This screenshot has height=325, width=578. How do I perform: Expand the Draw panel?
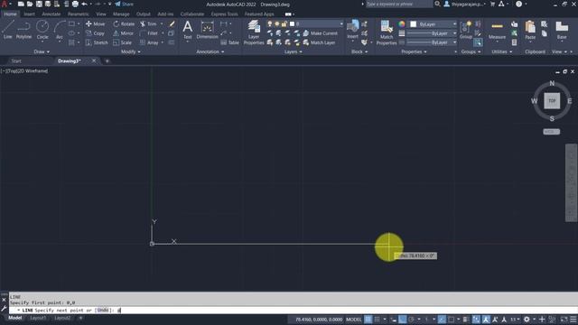(42, 52)
